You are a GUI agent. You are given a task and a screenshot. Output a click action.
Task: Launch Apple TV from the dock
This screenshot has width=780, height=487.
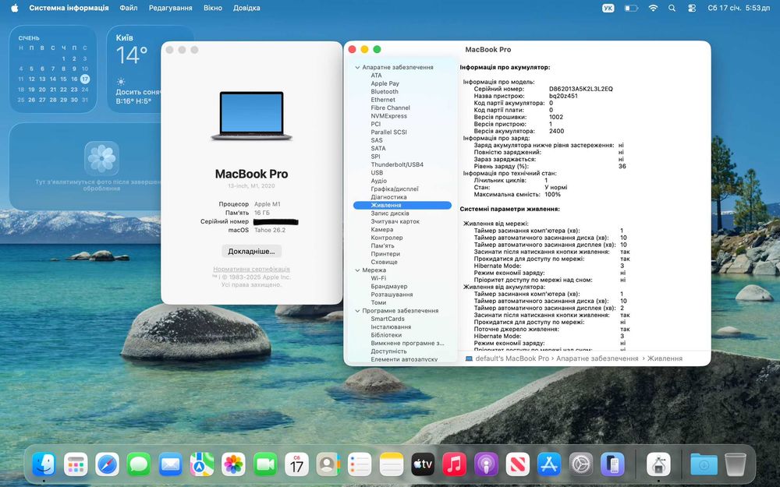click(x=423, y=464)
